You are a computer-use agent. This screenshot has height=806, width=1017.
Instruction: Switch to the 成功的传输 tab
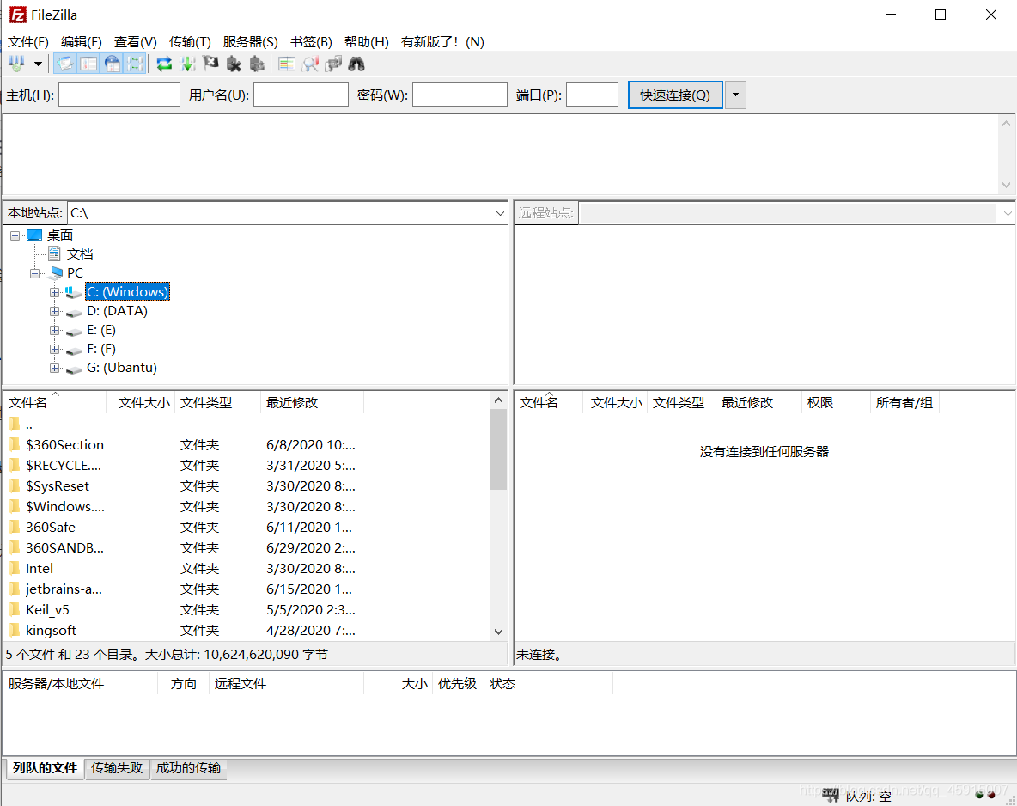click(x=189, y=767)
